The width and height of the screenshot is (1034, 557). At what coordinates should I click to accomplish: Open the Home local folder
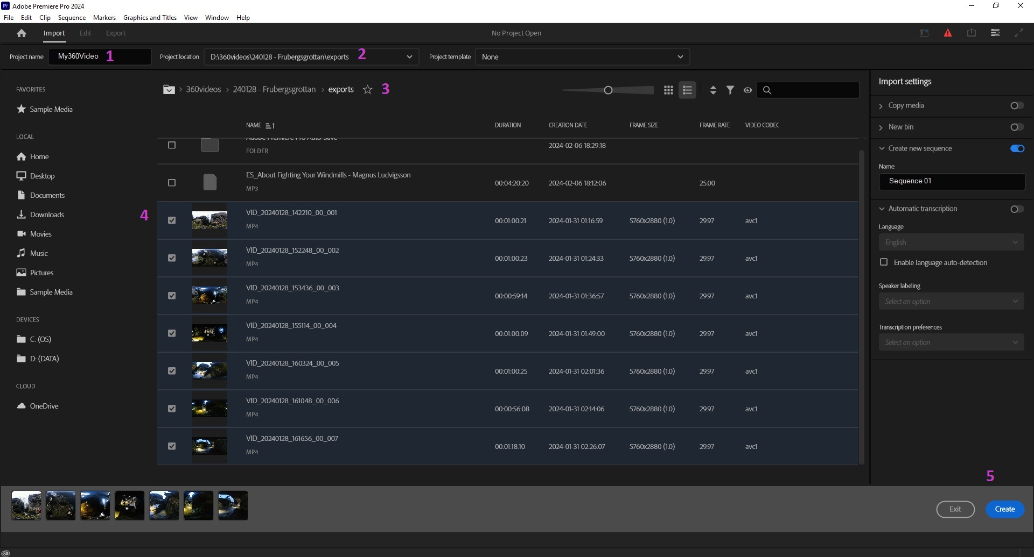point(33,156)
